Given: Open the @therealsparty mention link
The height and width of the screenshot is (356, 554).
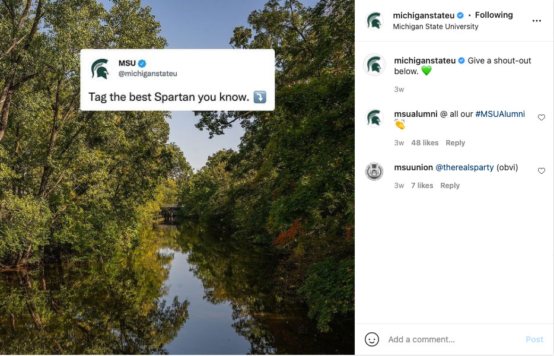Looking at the screenshot, I should coord(464,168).
